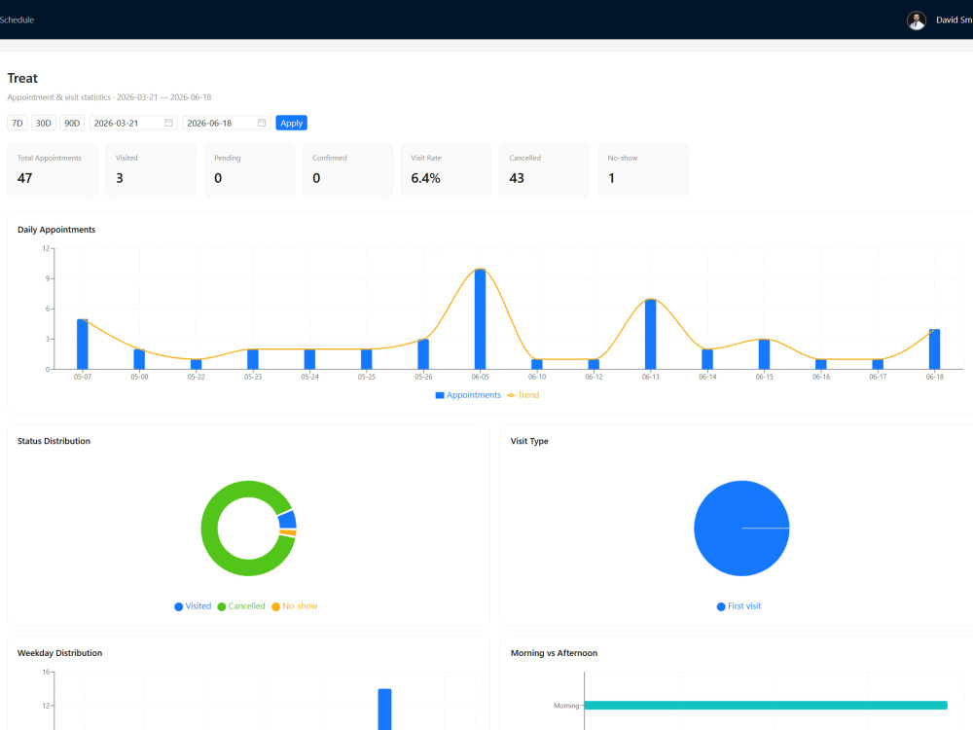Click David Smith's profile avatar
The width and height of the screenshot is (973, 730).
916,19
